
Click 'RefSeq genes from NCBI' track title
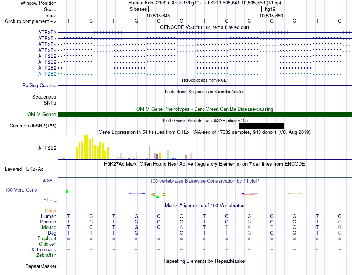pyautogui.click(x=205, y=80)
